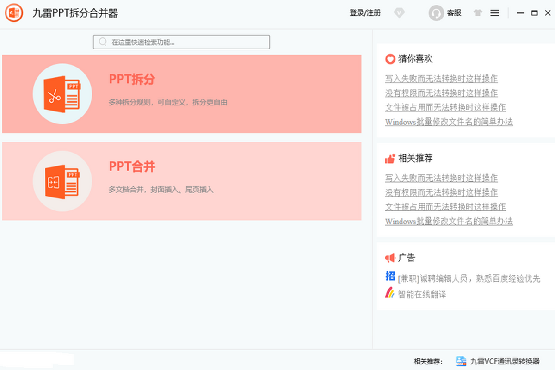Image resolution: width=555 pixels, height=370 pixels.
Task: Click the 多文档合并 description text
Action: point(161,189)
